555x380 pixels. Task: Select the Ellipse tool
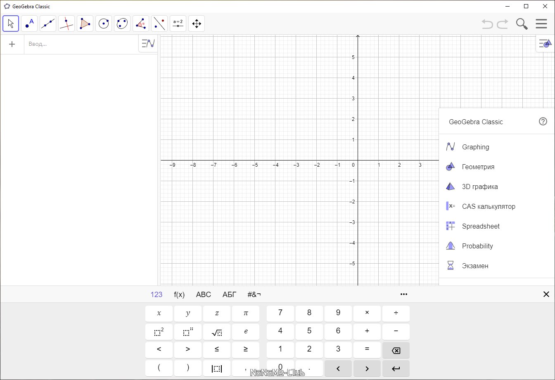tap(122, 24)
